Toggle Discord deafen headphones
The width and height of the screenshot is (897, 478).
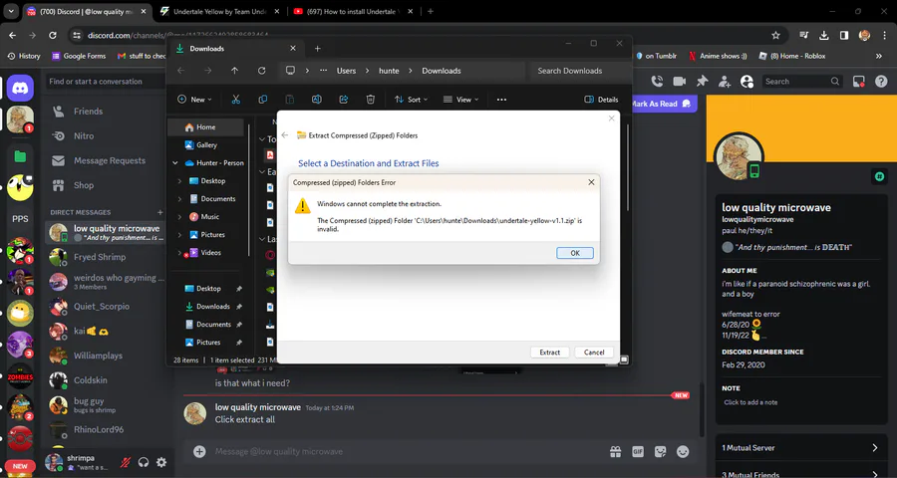point(144,462)
